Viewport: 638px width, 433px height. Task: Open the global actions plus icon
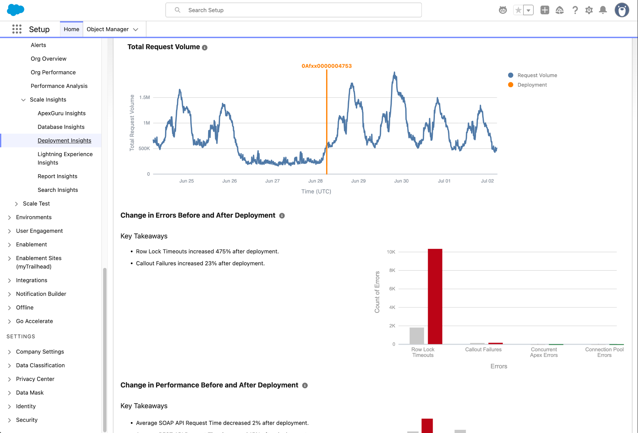(x=545, y=10)
